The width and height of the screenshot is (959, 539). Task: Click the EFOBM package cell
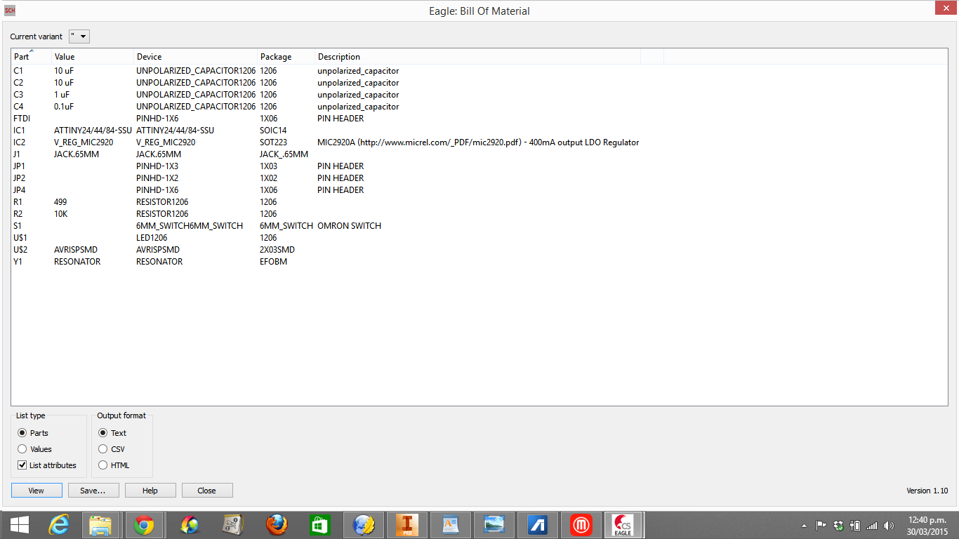point(273,262)
